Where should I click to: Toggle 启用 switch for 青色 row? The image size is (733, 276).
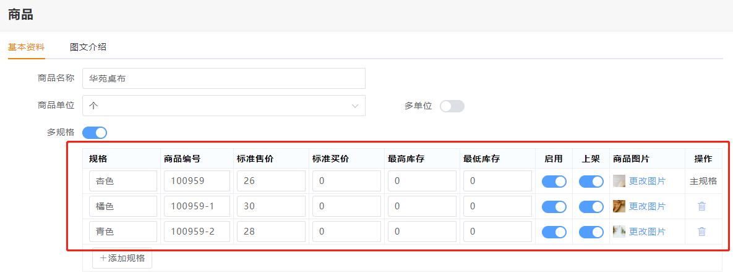pyautogui.click(x=554, y=232)
